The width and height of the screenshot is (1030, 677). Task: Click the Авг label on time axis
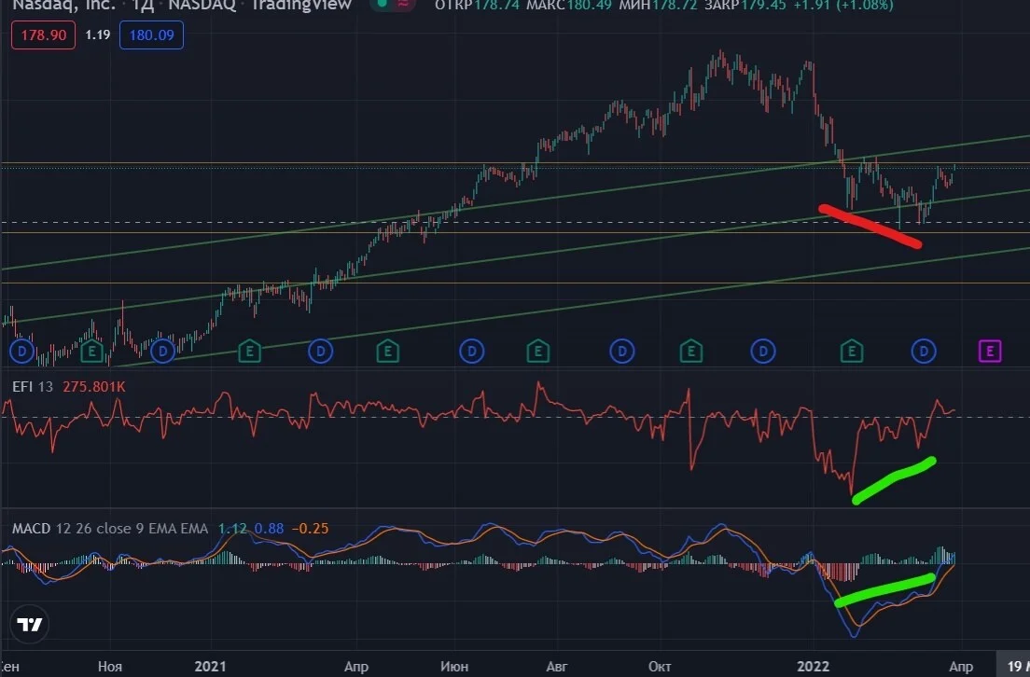[556, 667]
